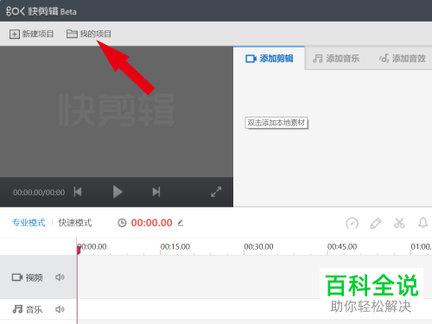Switch to the 添加音乐 tab

pos(336,59)
